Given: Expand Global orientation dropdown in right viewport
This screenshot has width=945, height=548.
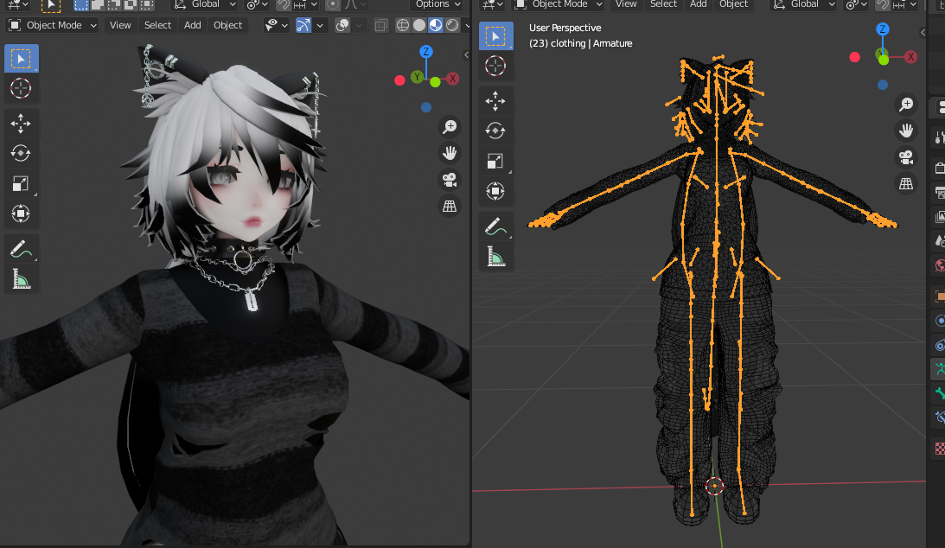Looking at the screenshot, I should pyautogui.click(x=805, y=5).
